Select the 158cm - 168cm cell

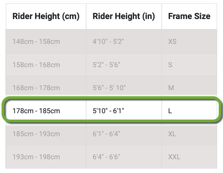click(36, 65)
